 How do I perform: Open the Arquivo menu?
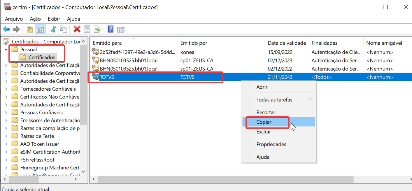click(x=14, y=19)
